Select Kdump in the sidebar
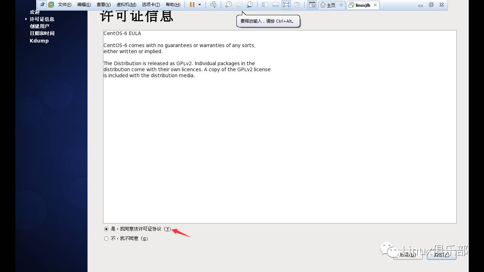Viewport: 484px width, 272px height. [x=39, y=41]
